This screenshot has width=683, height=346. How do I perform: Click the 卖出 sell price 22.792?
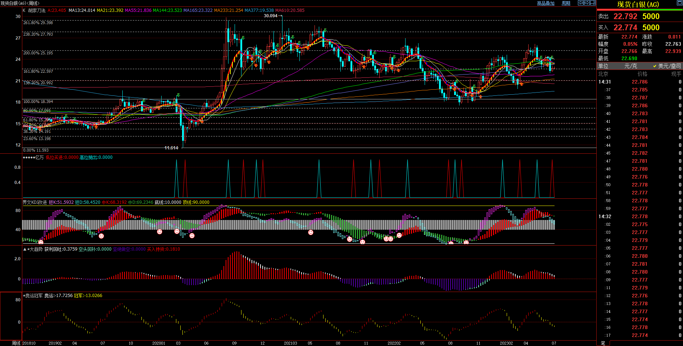pyautogui.click(x=625, y=17)
